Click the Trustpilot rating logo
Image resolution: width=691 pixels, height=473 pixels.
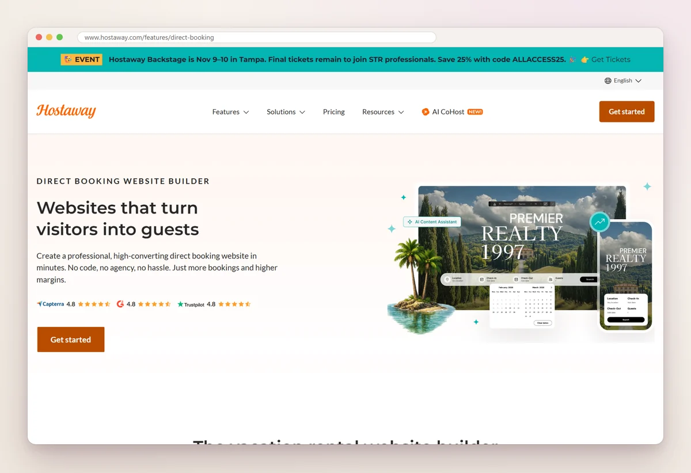point(191,304)
